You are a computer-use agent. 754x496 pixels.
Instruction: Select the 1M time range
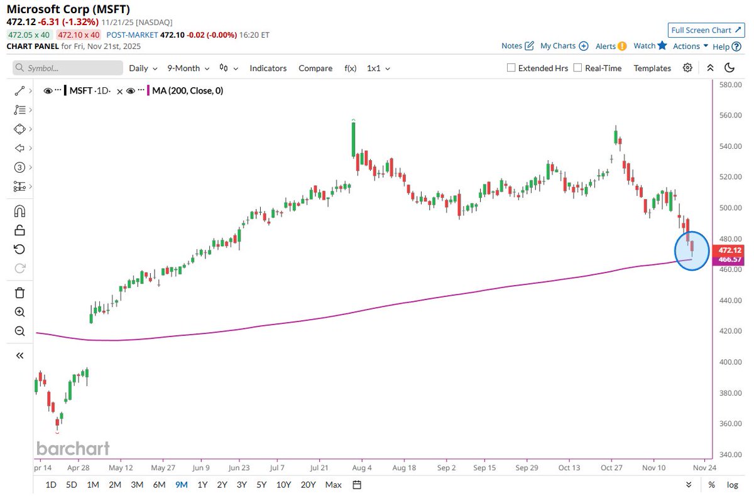tap(93, 485)
